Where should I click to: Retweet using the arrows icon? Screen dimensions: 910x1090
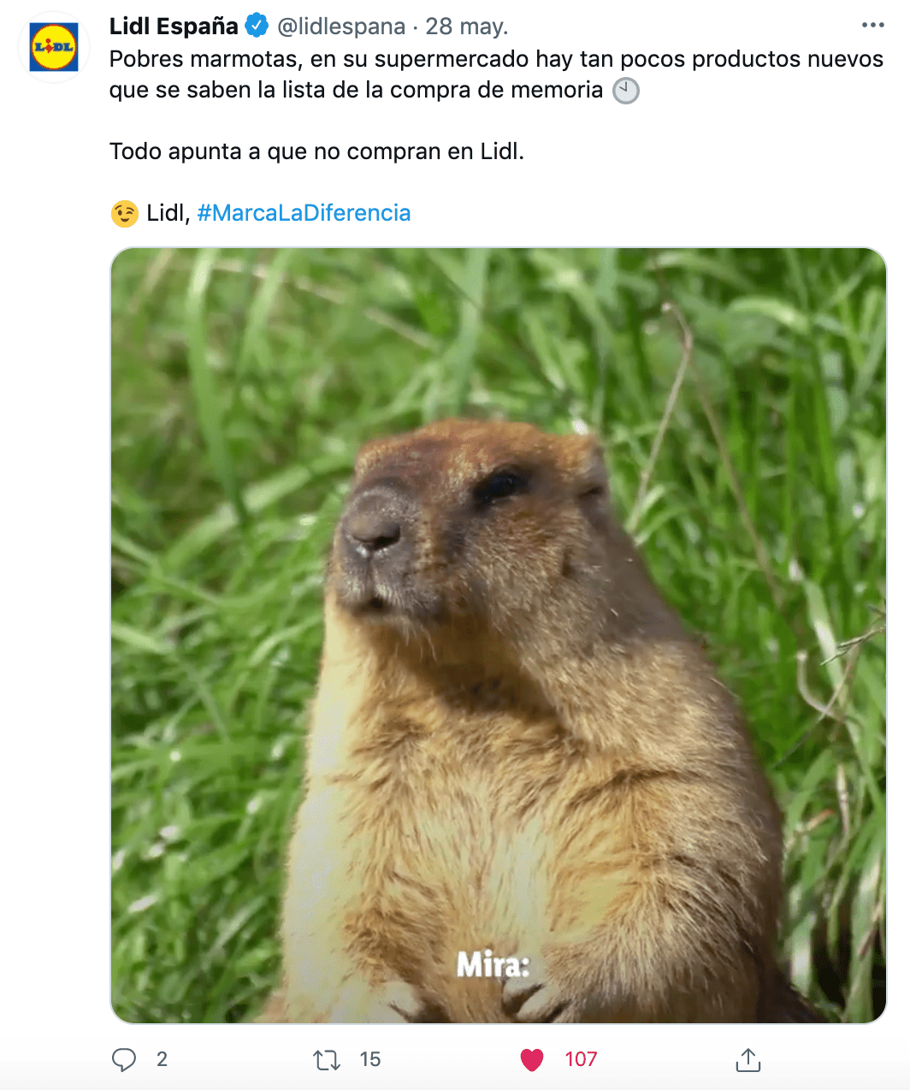tap(327, 1061)
